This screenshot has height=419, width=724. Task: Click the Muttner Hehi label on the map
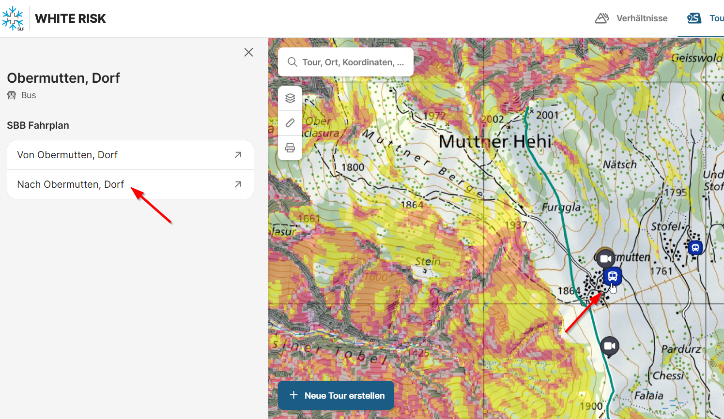[x=494, y=142]
